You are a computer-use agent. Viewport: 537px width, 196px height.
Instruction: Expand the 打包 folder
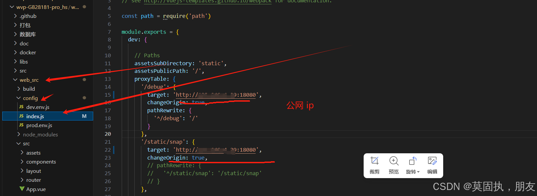tap(15, 25)
